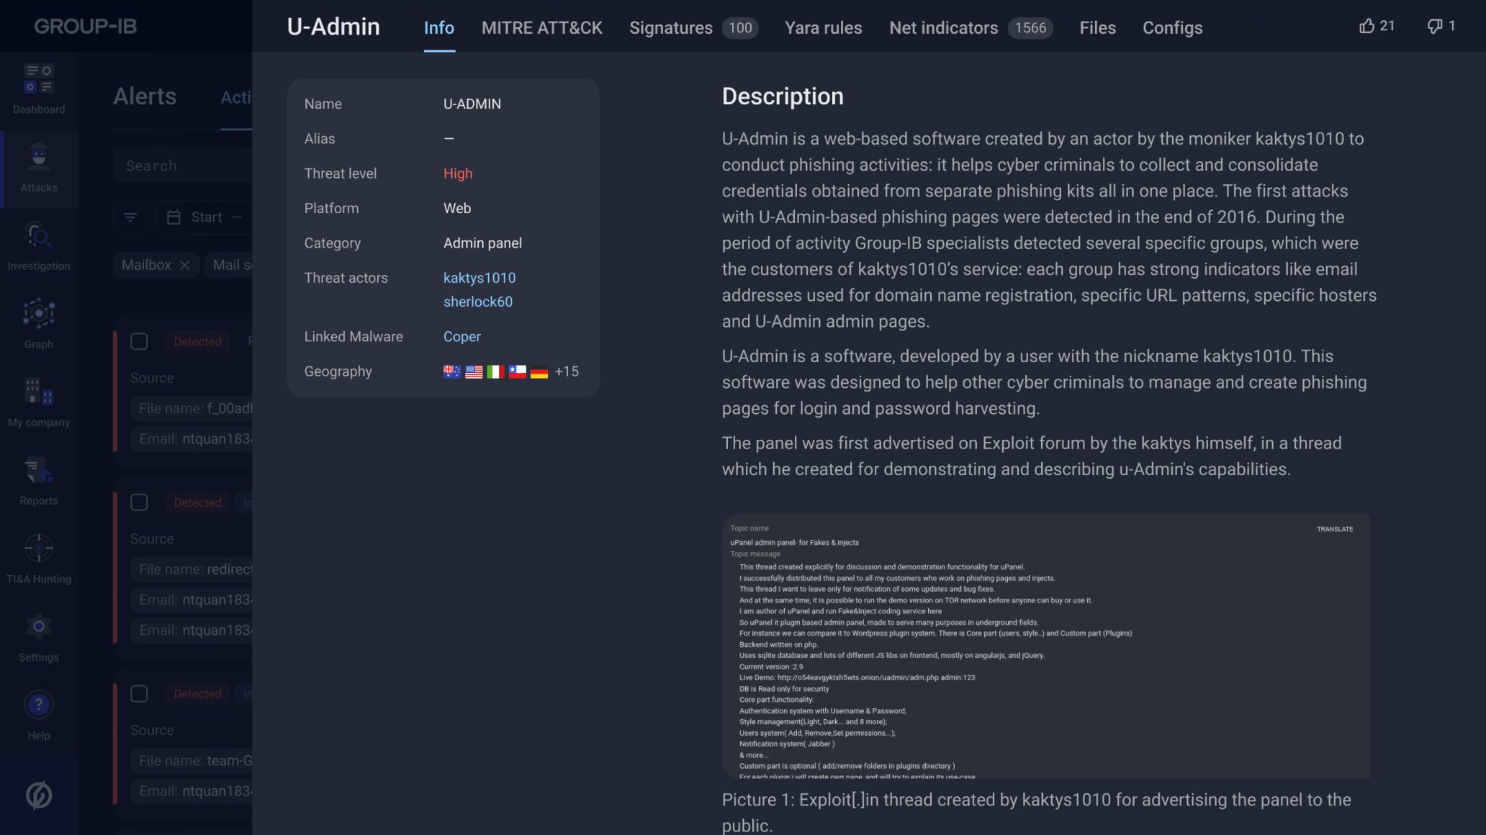Expand the +15 more geography countries
This screenshot has height=835, width=1486.
567,372
